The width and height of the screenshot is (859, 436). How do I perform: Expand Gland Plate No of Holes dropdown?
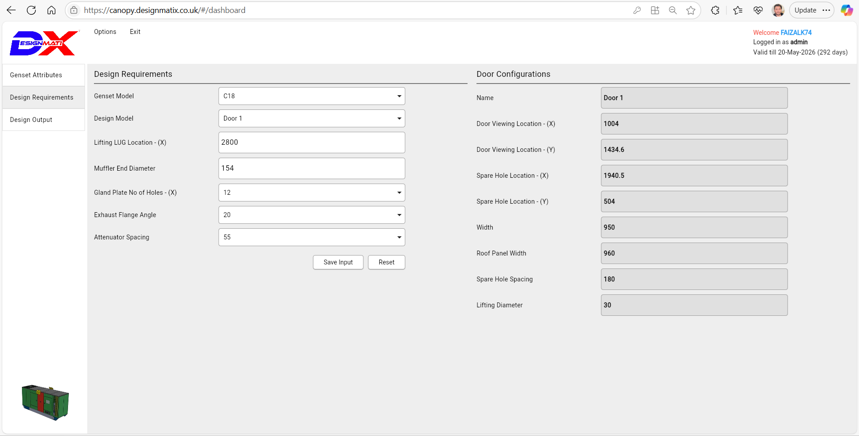coord(311,193)
